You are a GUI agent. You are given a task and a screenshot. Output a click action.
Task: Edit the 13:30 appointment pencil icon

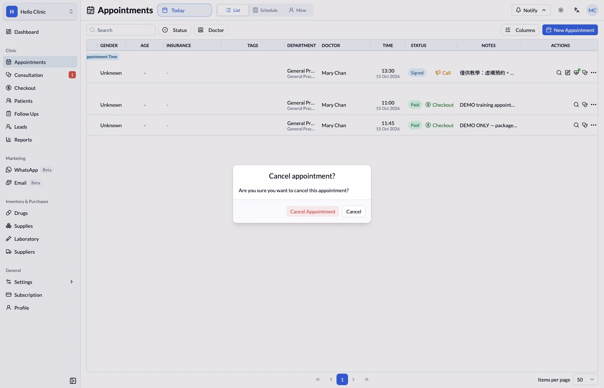tap(568, 73)
